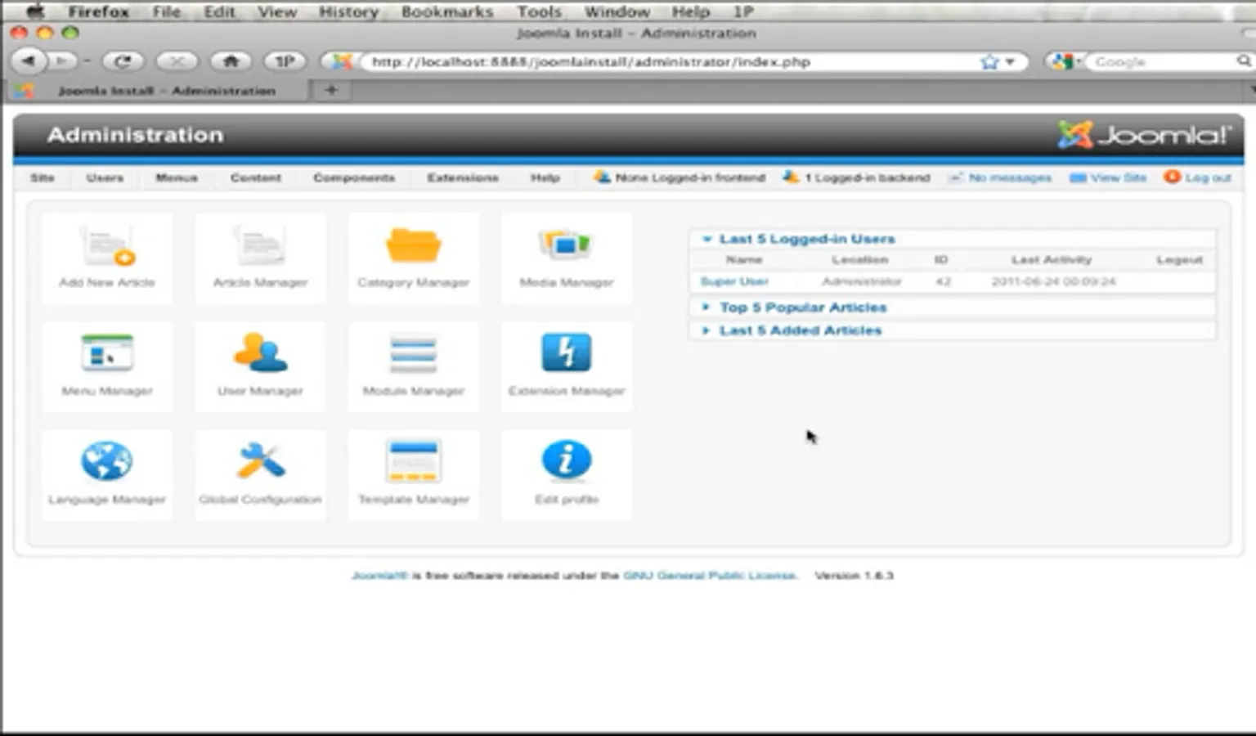Click the browser Back arrow button

tap(29, 61)
